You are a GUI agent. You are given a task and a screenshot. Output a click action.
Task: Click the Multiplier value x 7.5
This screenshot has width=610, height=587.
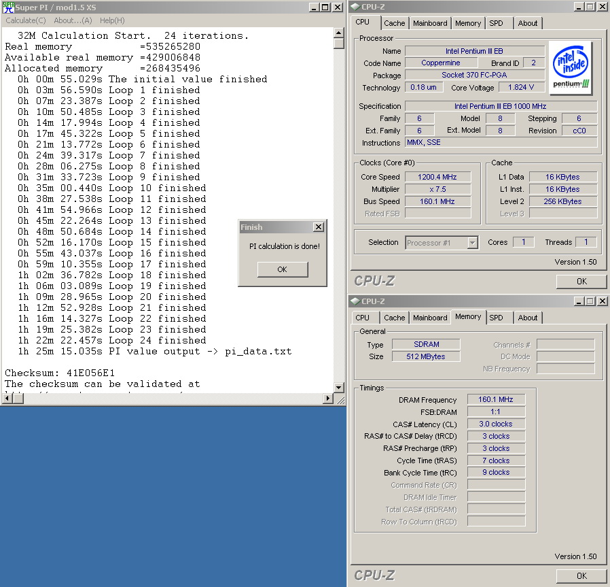[437, 189]
